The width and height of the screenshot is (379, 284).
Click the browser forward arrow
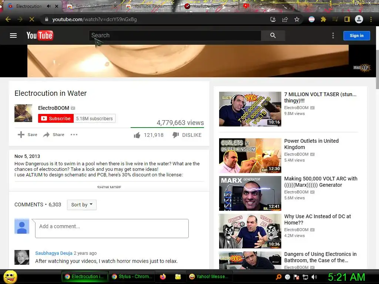20,19
